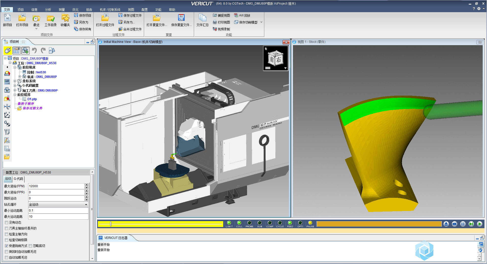This screenshot has width=487, height=264.
Task: Open the 项目 menu tab
Action: (21, 10)
